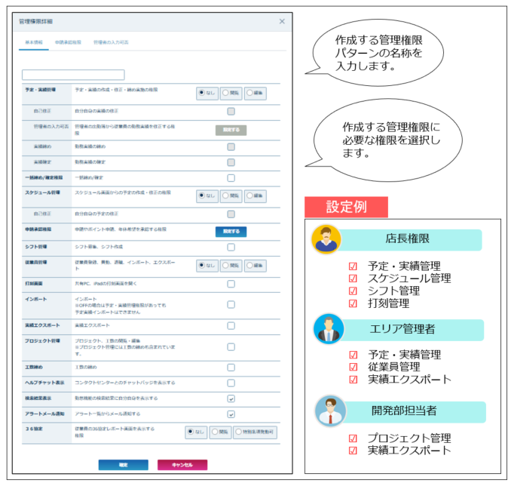Click the blue 確定 button

click(x=124, y=465)
